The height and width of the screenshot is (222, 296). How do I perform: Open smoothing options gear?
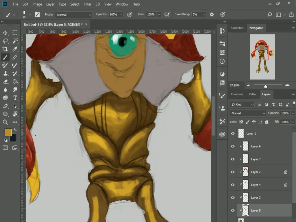point(212,14)
